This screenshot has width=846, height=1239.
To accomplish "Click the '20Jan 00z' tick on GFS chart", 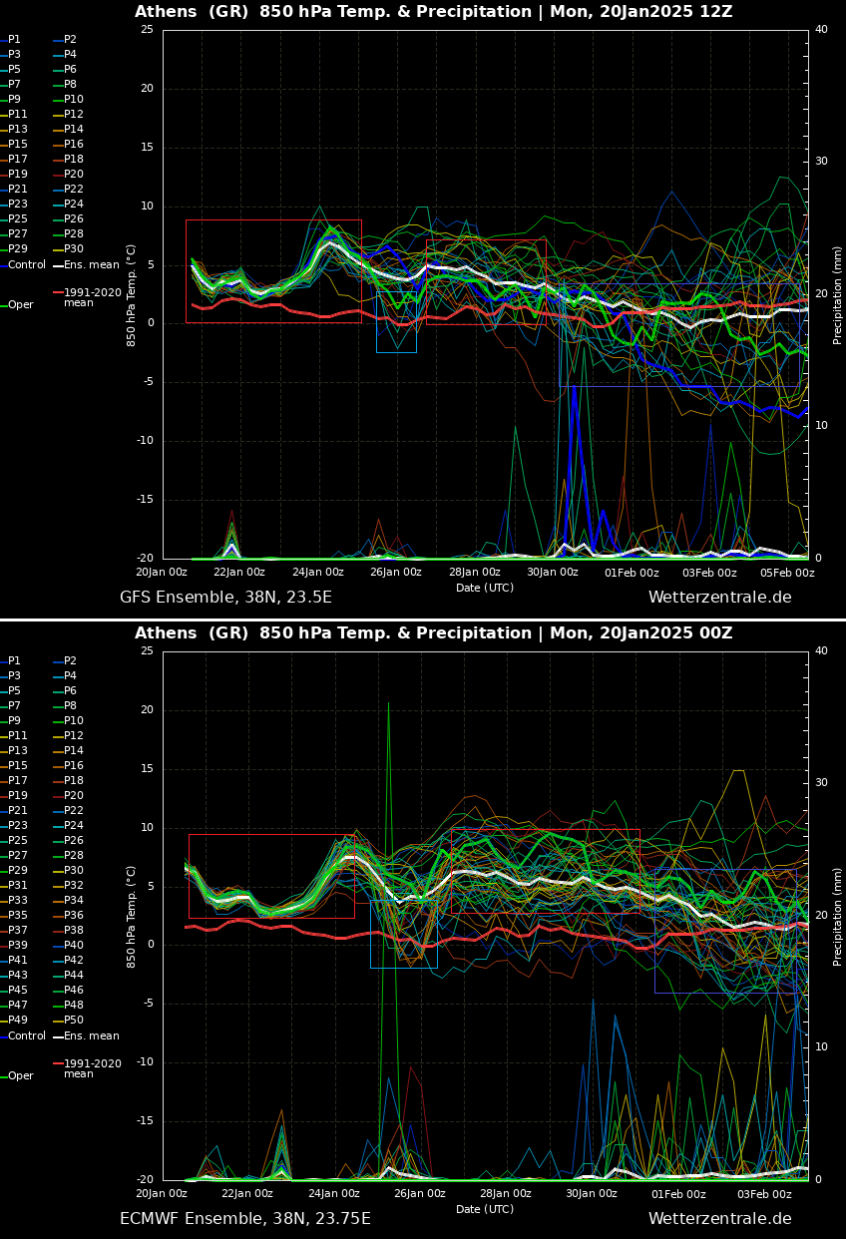I will click(x=162, y=573).
